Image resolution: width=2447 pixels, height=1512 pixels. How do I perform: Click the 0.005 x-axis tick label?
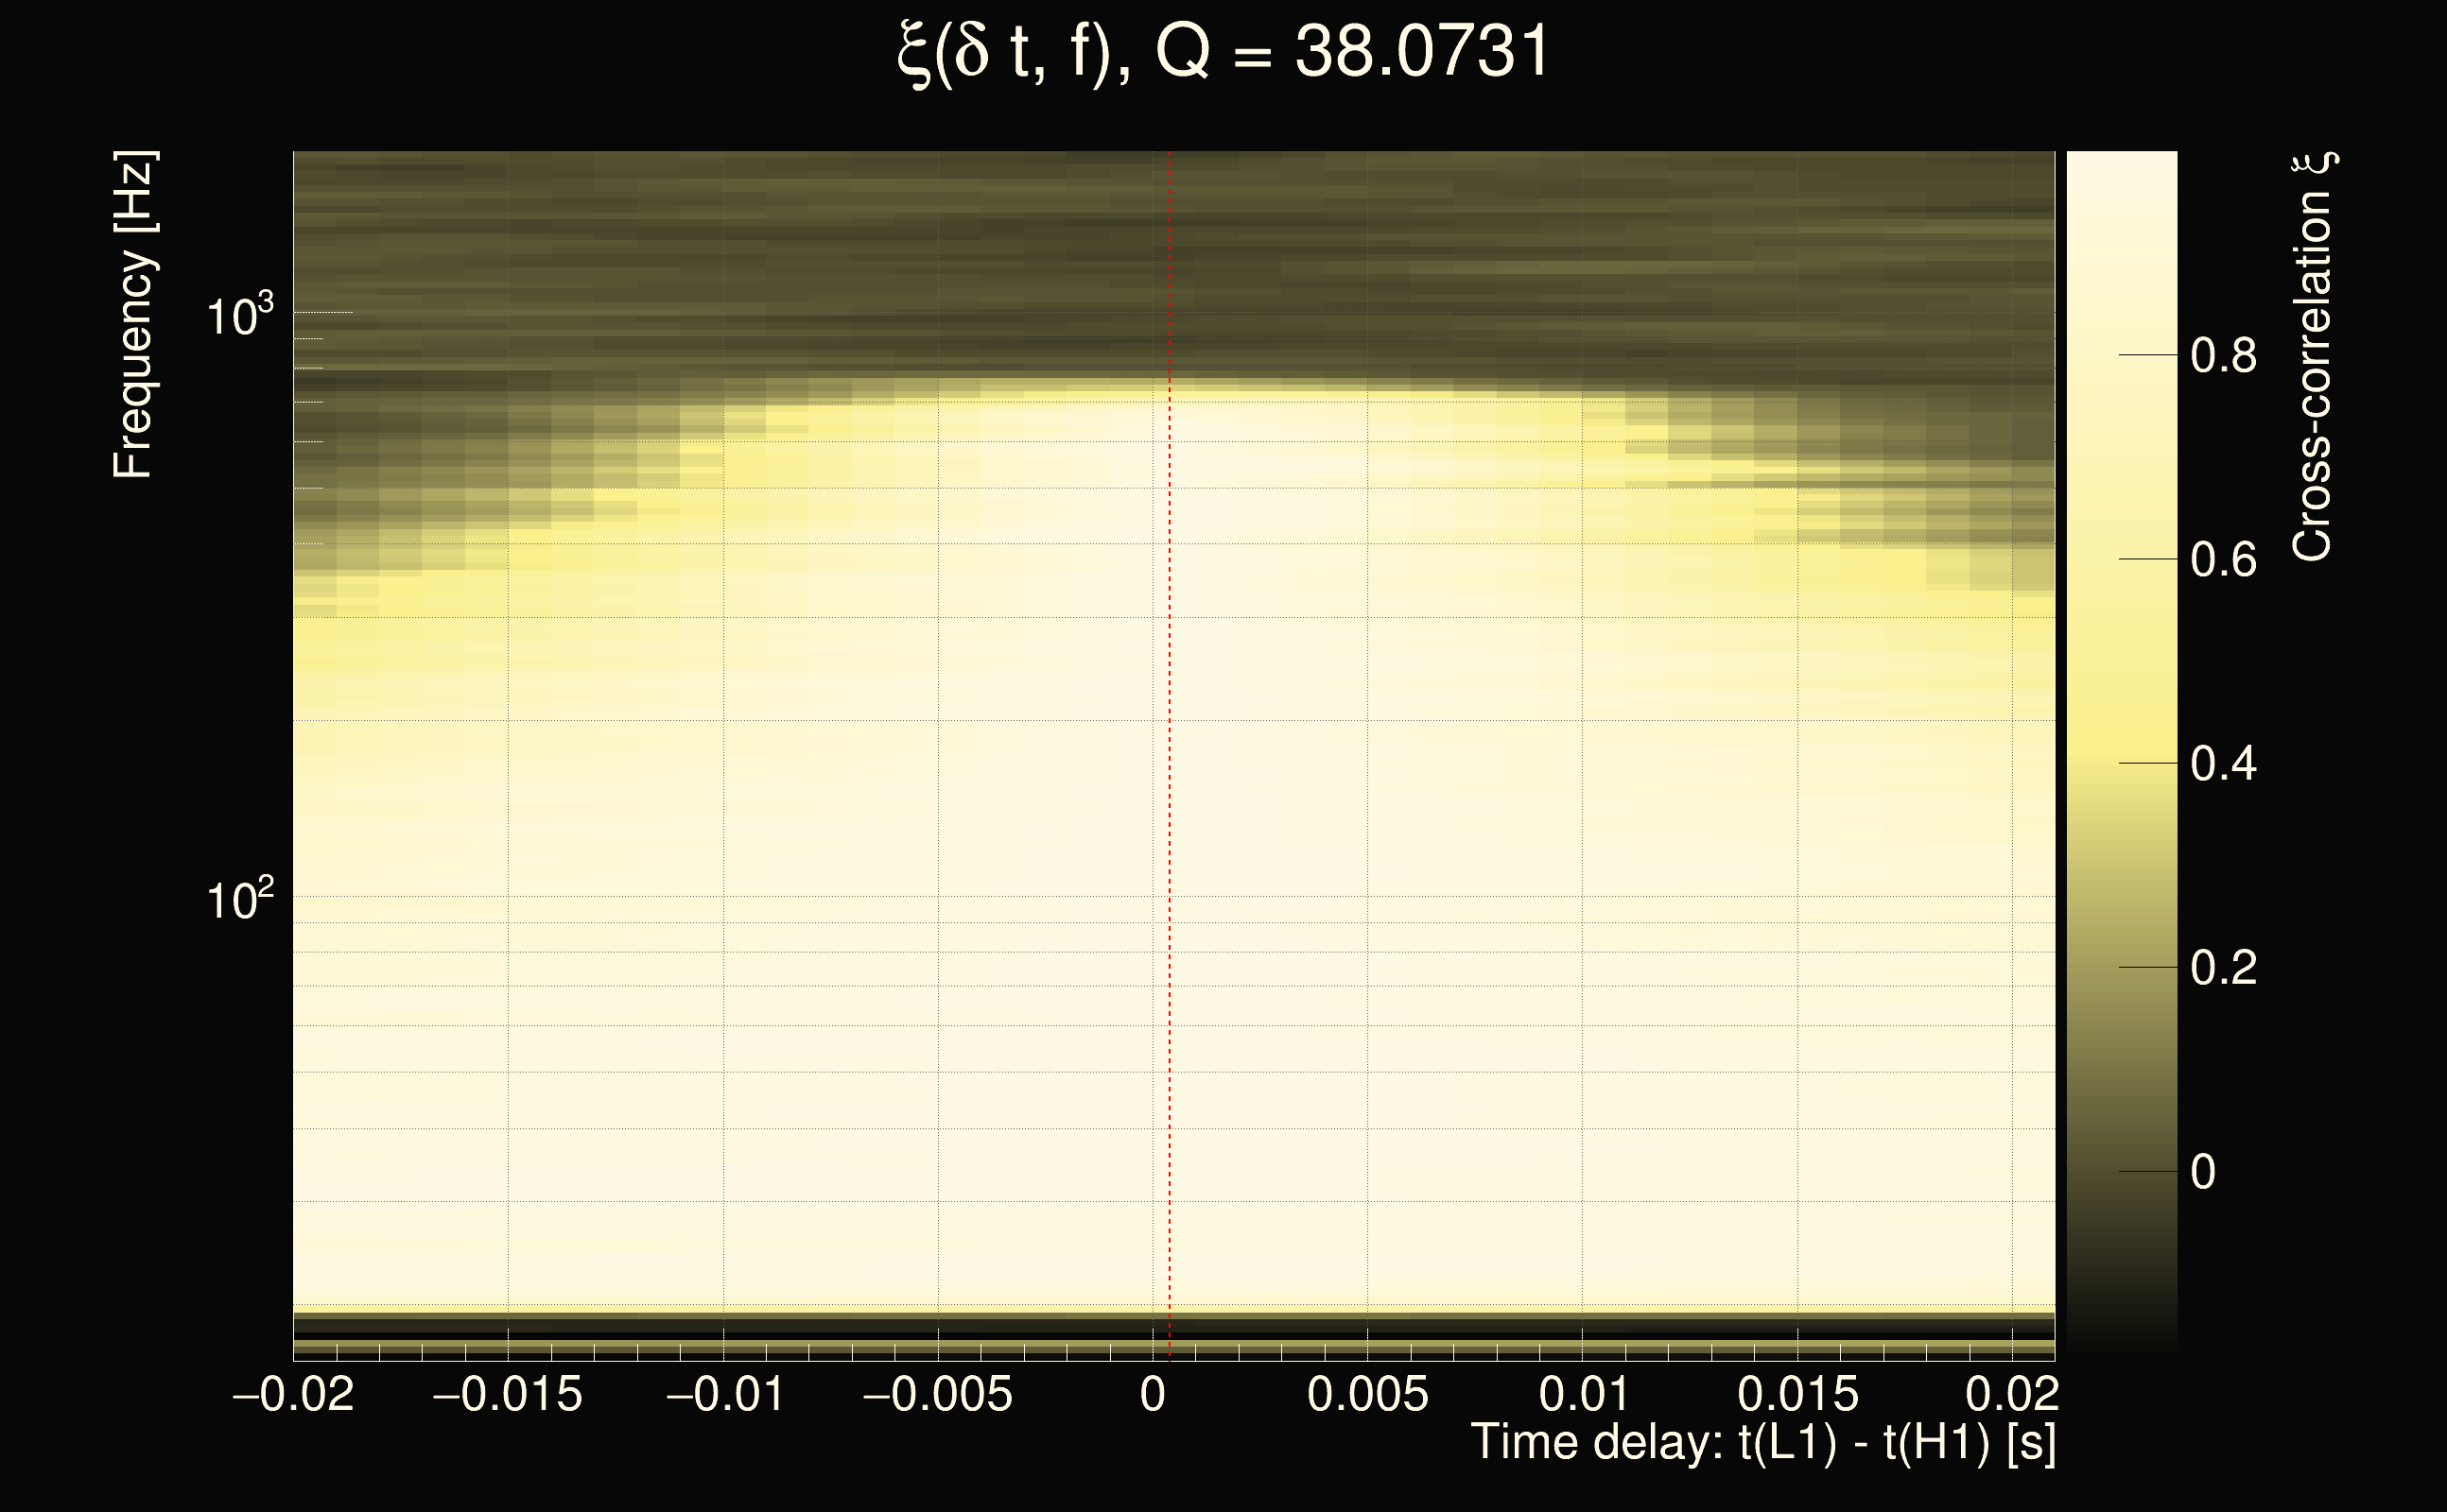coord(1367,1394)
